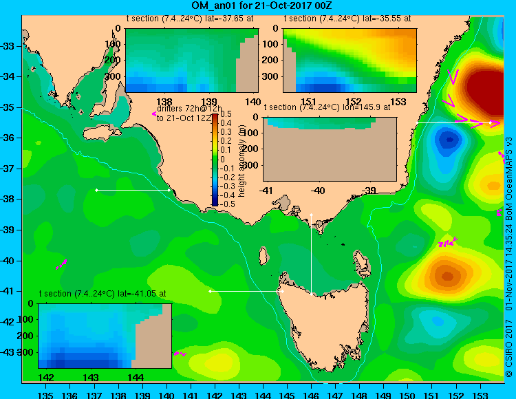
Task: Open the lat=-41.05 temperature section plot
Action: [x=105, y=336]
